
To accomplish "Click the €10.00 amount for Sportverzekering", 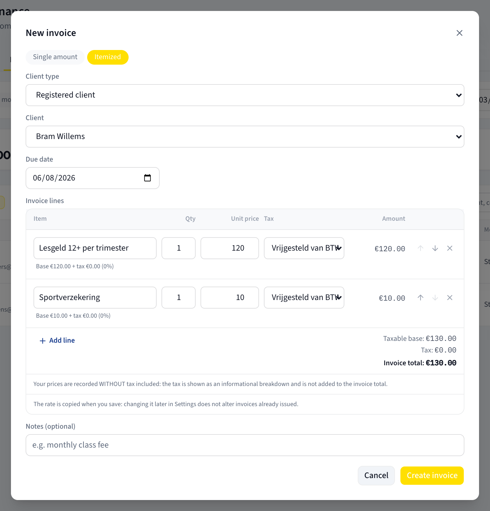I will (x=392, y=298).
